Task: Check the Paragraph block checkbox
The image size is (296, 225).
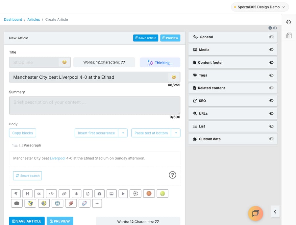Action: pyautogui.click(x=21, y=145)
